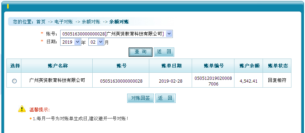305x133 pixels.
Task: Click the 账单日期 column header
Action: (170, 66)
